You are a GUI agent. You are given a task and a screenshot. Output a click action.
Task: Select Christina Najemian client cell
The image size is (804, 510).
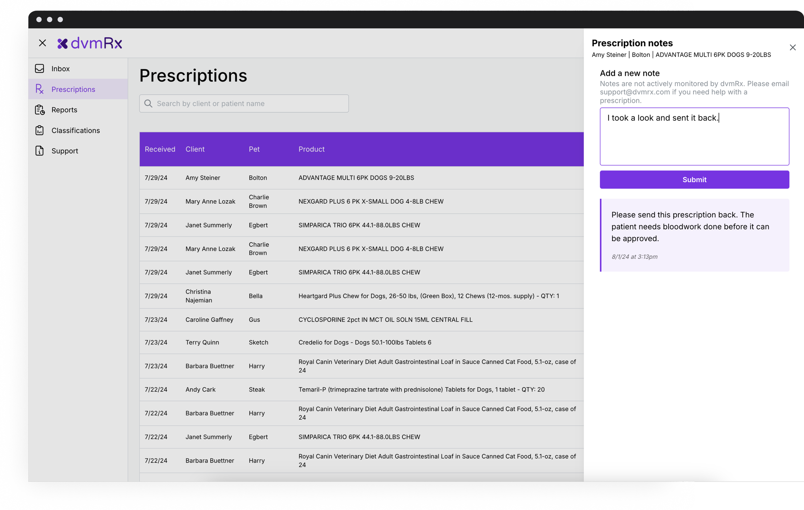click(199, 296)
